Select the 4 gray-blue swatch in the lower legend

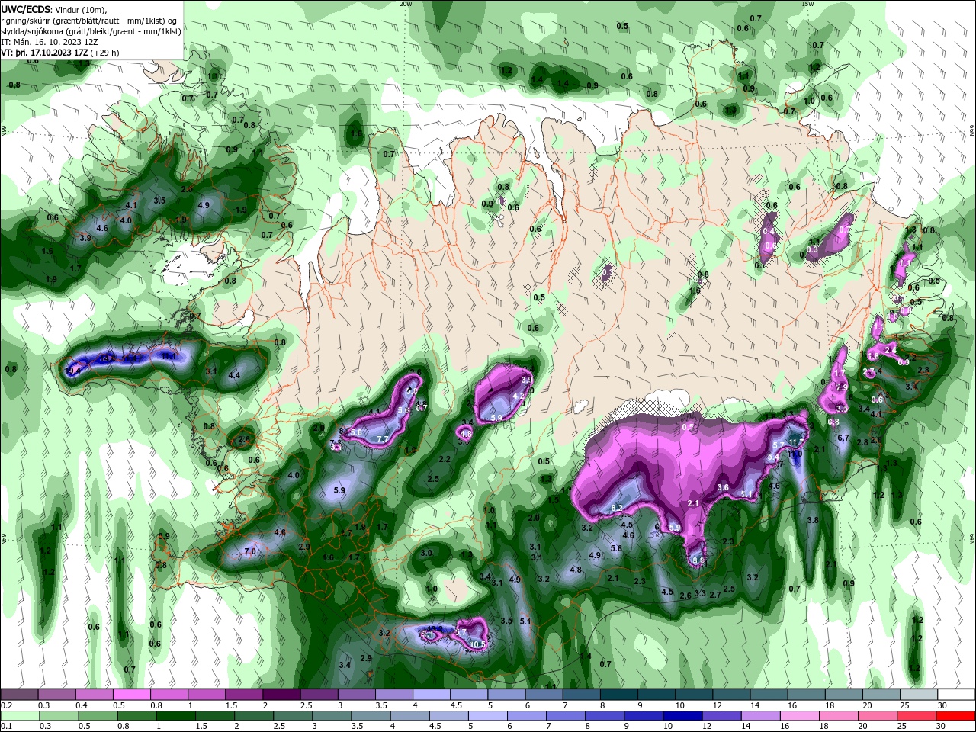click(410, 716)
